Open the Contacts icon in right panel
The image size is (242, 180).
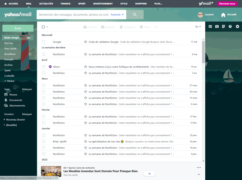pyautogui.click(x=210, y=27)
